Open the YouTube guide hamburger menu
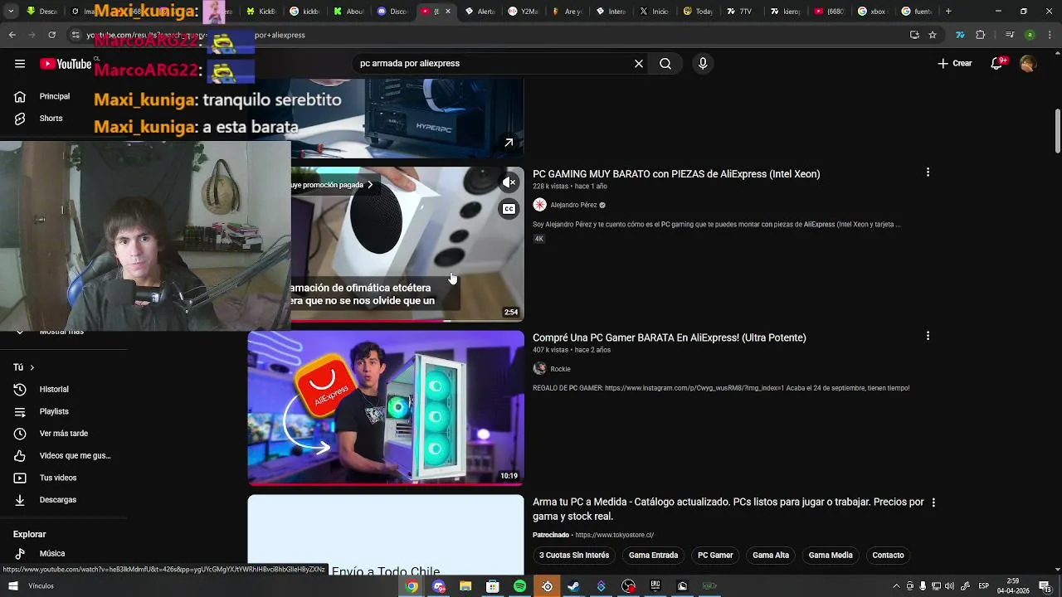Screen dimensions: 1062x597 [20, 64]
